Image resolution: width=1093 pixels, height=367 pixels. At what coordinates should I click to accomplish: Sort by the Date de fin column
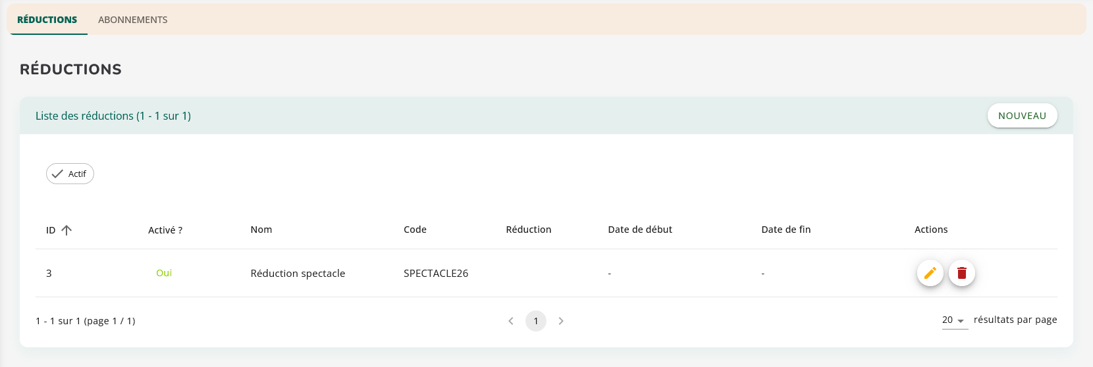pos(786,230)
